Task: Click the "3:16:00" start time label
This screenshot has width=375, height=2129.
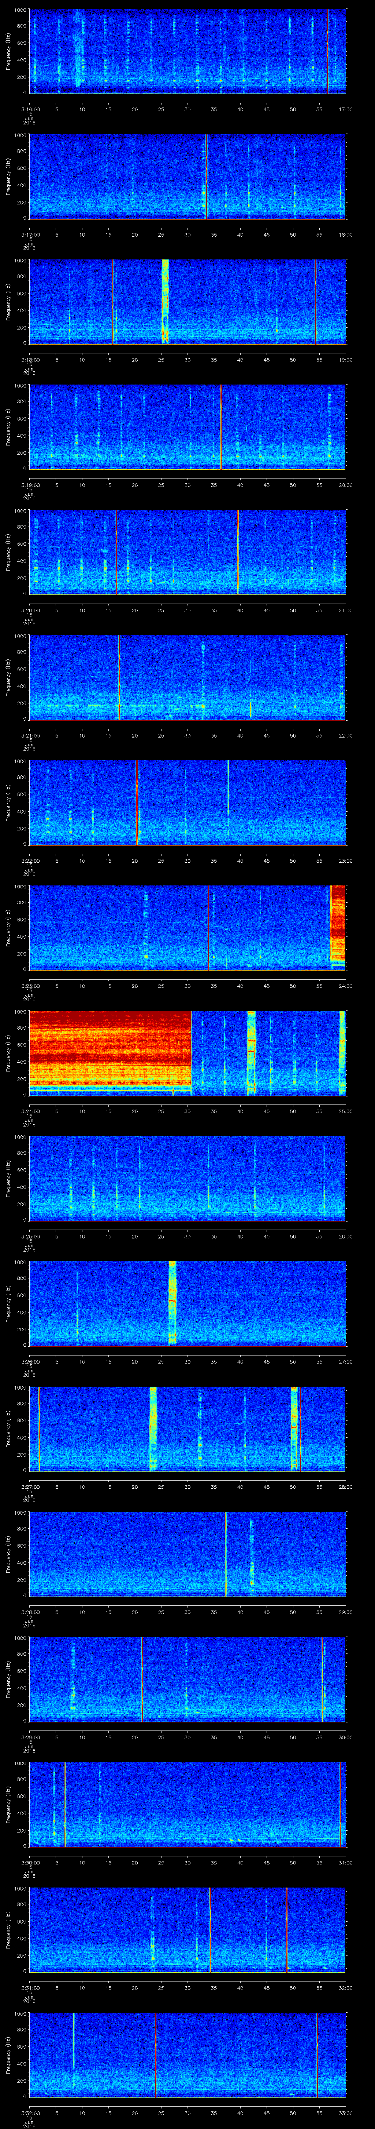Action: (30, 108)
